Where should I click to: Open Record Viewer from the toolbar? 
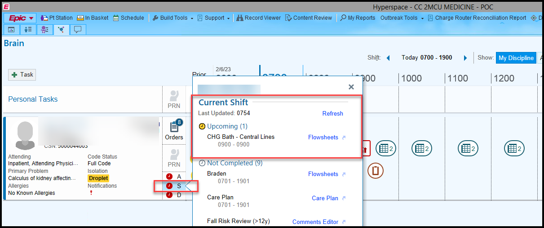[259, 18]
